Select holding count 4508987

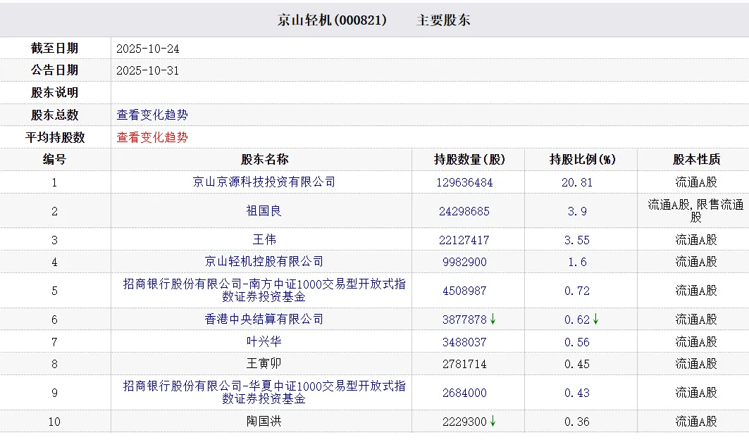464,291
